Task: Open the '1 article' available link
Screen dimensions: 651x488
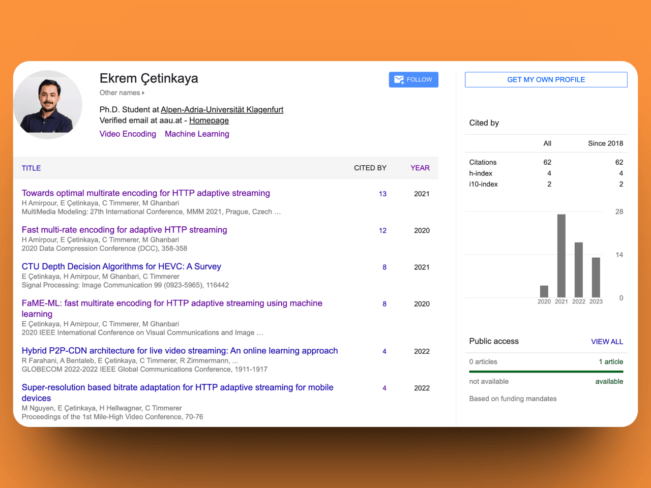Action: [x=610, y=362]
